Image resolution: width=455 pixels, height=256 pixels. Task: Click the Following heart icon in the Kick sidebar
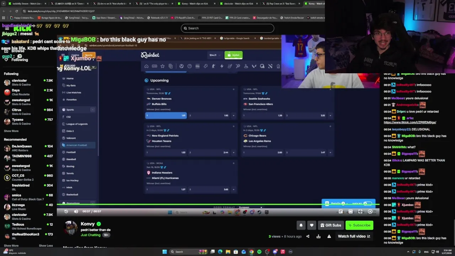(6, 60)
